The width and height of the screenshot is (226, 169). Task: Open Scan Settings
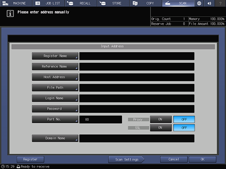click(x=126, y=159)
